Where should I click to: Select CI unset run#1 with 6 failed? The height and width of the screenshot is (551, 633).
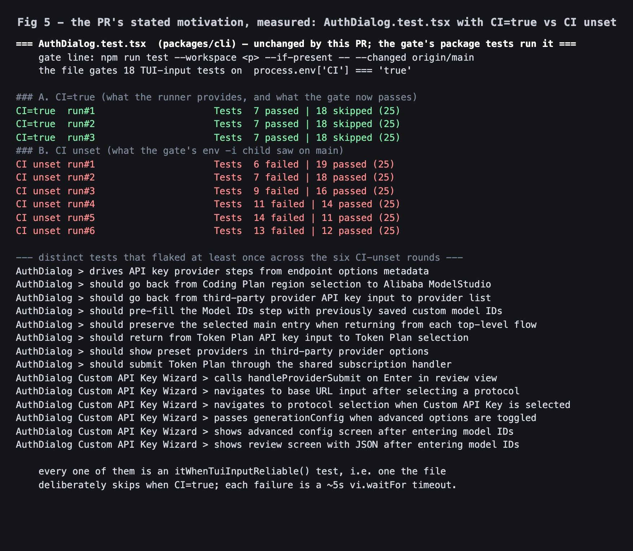tap(205, 164)
